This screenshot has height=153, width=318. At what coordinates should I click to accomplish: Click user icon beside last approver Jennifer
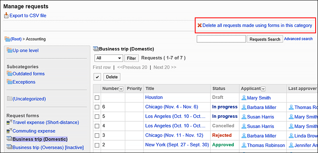[291, 145]
